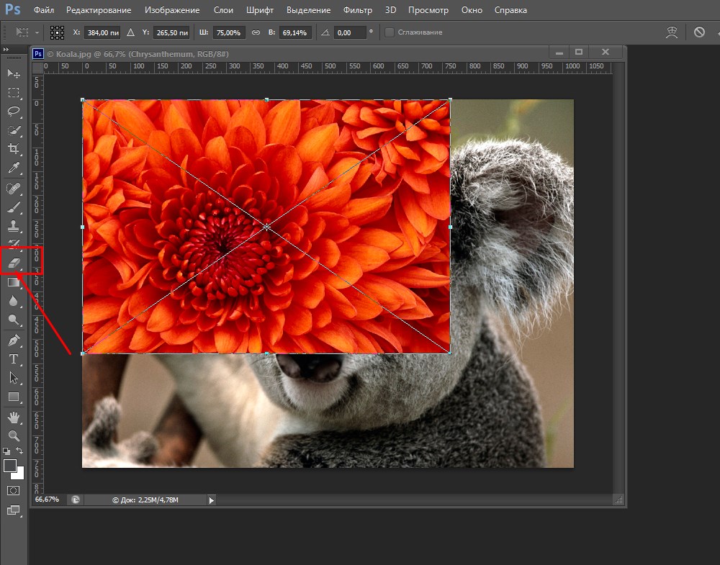Expand the collapsed tools panel arrows
720x565 pixels.
pos(7,50)
